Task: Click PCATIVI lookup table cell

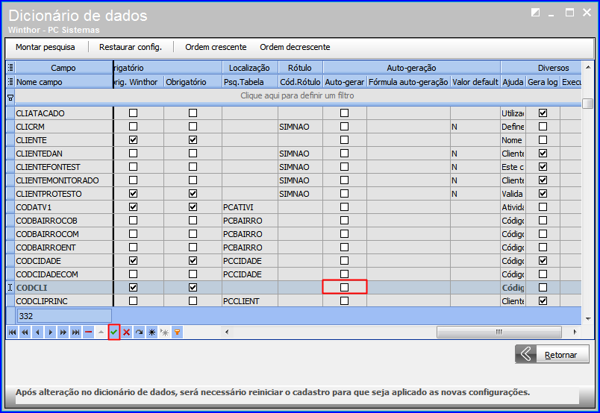Action: [250, 207]
